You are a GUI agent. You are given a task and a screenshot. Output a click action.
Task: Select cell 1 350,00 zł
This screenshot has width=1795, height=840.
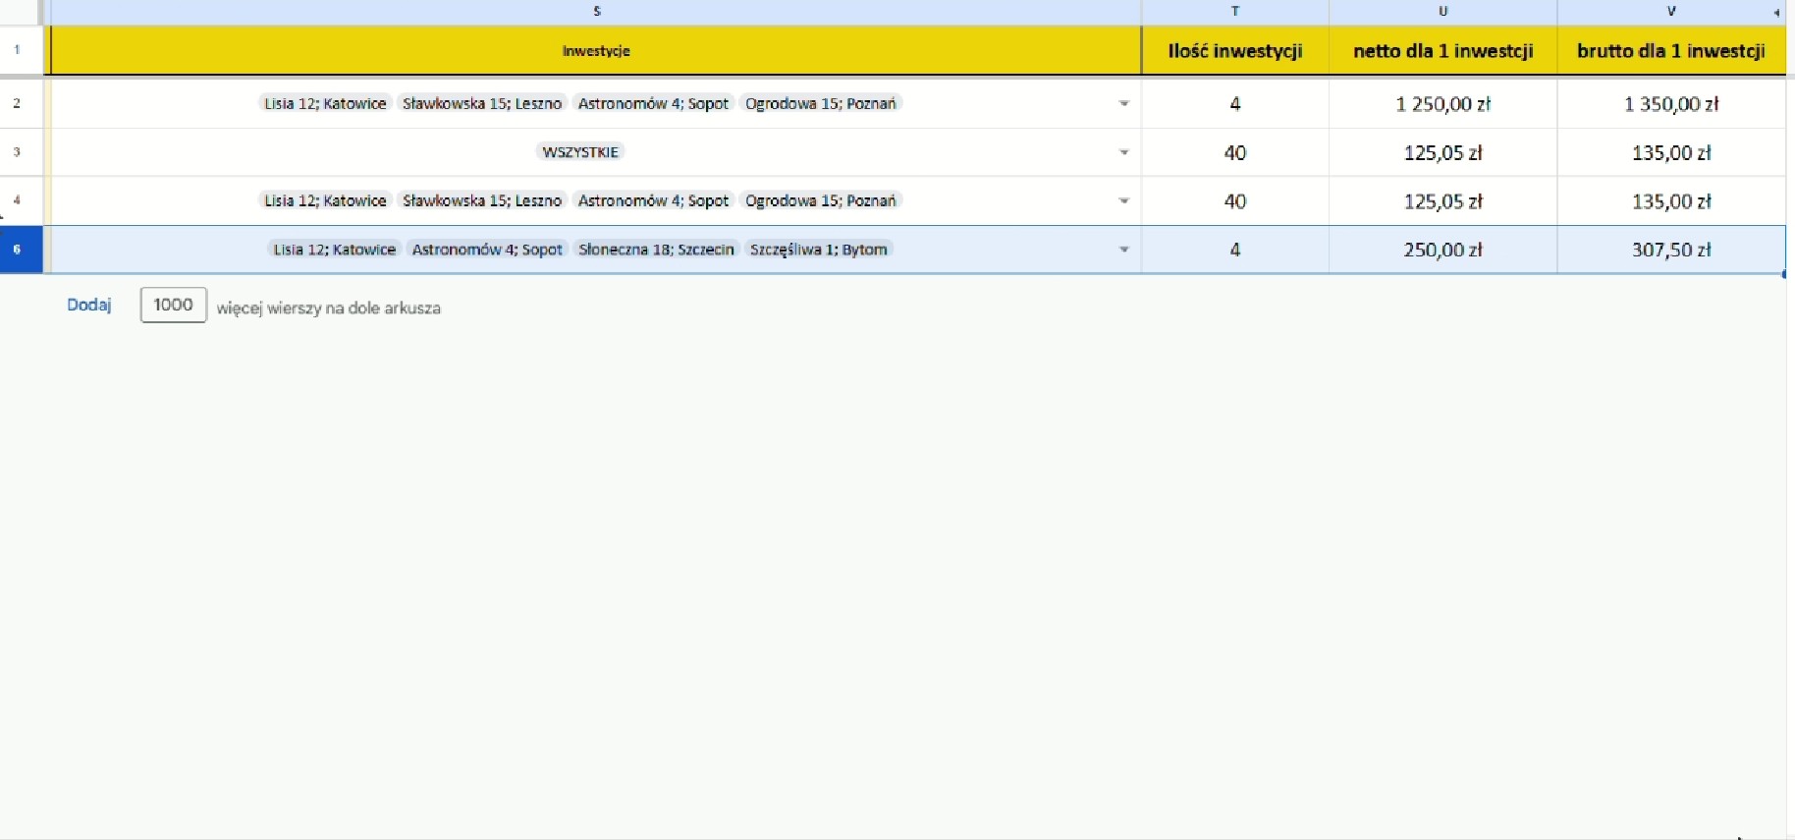(x=1671, y=103)
